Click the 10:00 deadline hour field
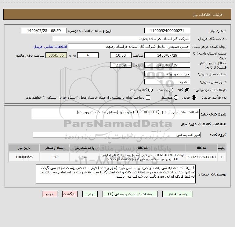 [121, 55]
